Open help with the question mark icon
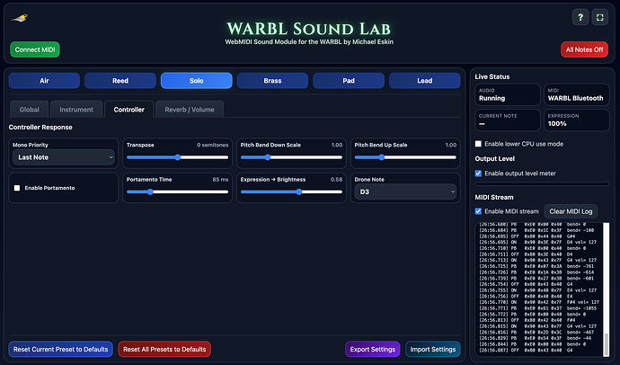This screenshot has width=620, height=365. click(x=580, y=17)
